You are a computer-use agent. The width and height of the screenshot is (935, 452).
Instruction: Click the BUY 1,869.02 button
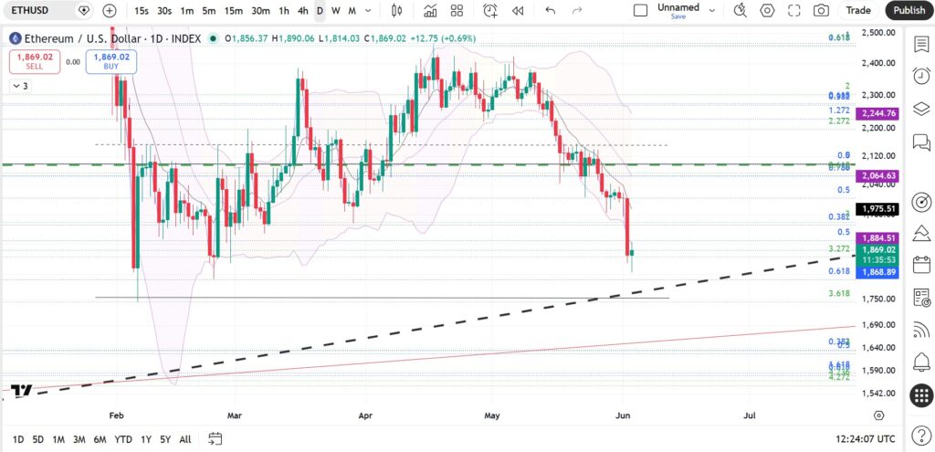[x=110, y=61]
